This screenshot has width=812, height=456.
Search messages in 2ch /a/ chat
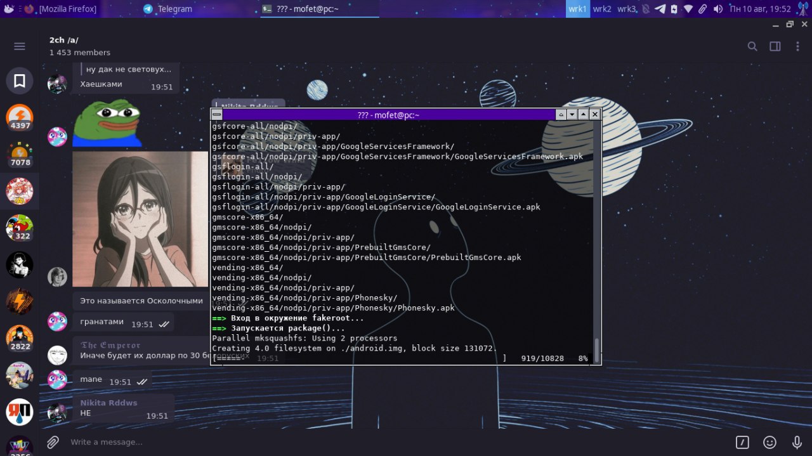pos(752,46)
